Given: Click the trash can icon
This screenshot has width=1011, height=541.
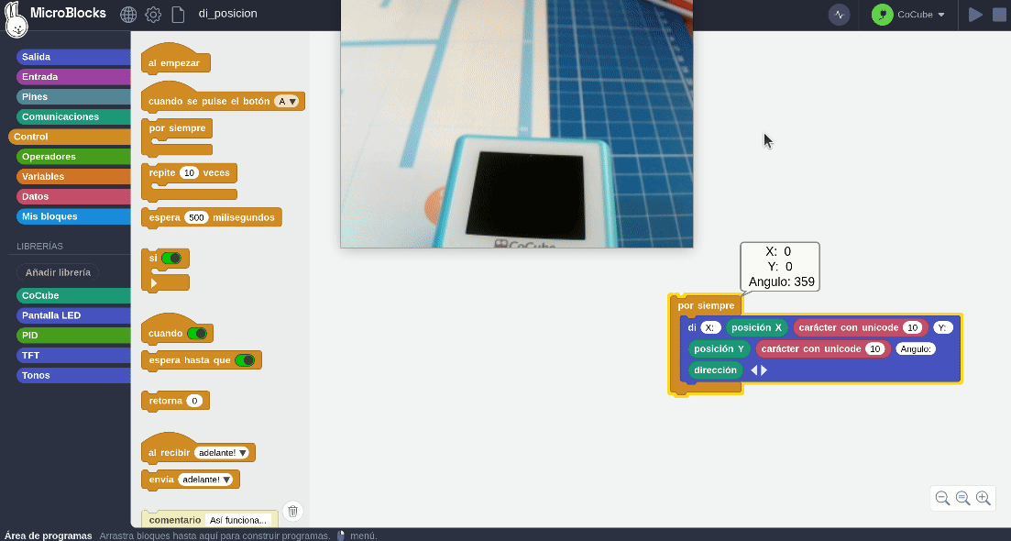Looking at the screenshot, I should 292,512.
